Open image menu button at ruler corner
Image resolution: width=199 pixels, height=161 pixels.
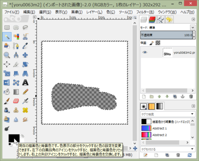34,17
